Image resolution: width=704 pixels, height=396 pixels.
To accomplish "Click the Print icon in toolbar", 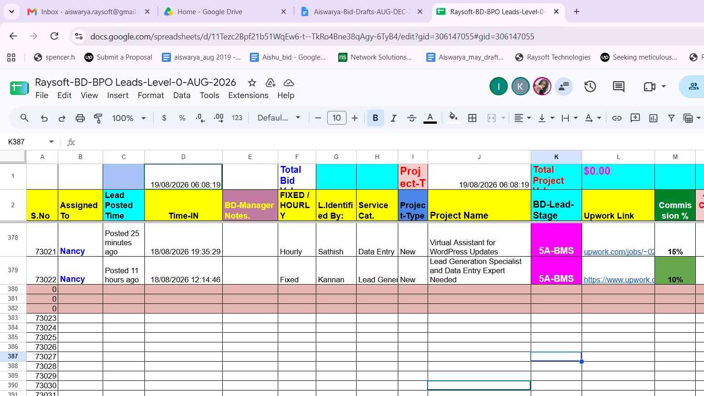I will (x=80, y=118).
